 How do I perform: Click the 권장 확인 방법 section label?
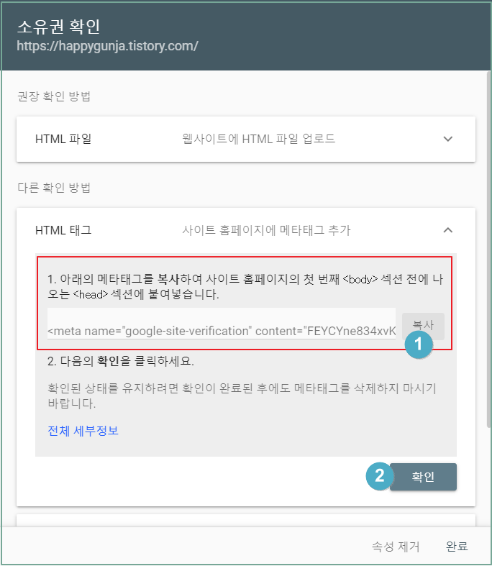pyautogui.click(x=54, y=96)
